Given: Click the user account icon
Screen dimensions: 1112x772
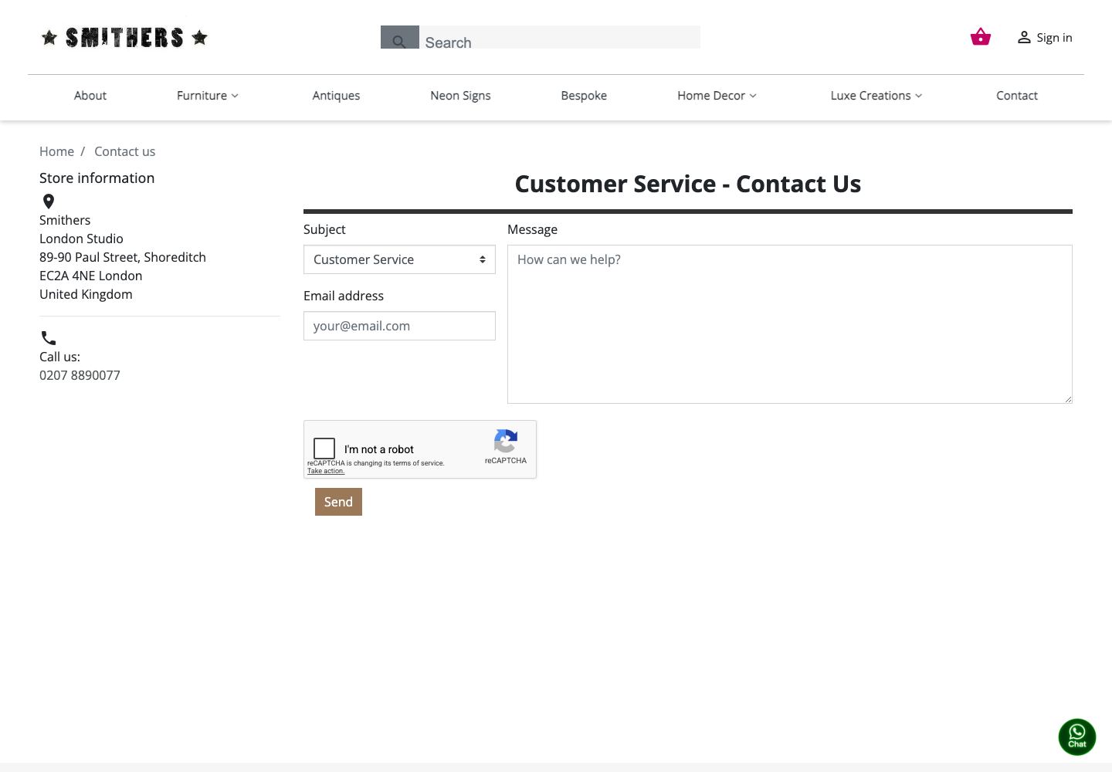Looking at the screenshot, I should [x=1024, y=37].
